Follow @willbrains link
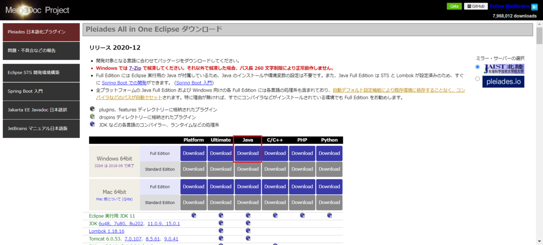Image resolution: width=543 pixels, height=245 pixels. [510, 6]
